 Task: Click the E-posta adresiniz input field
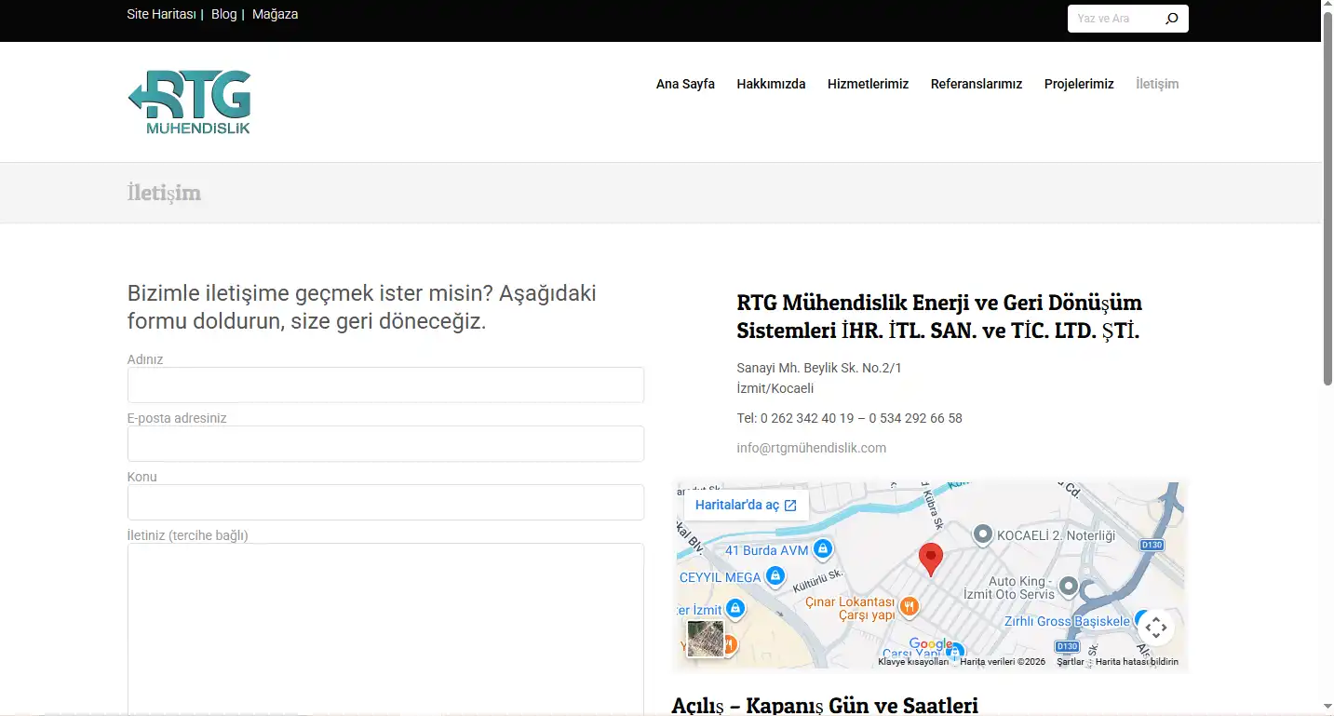tap(385, 443)
